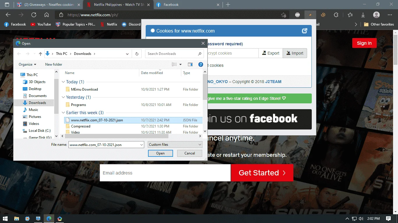
Task: Expand the address bar previous locations dropdown
Action: [127, 54]
